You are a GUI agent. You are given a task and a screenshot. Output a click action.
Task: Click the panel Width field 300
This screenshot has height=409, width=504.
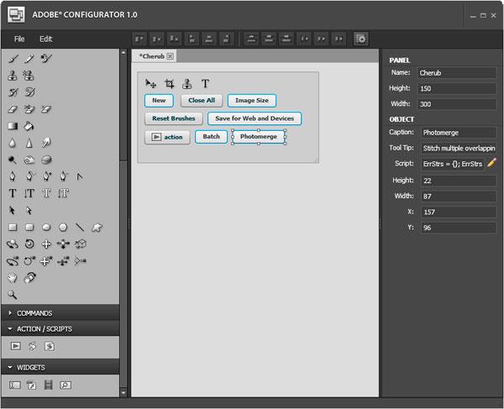[457, 104]
